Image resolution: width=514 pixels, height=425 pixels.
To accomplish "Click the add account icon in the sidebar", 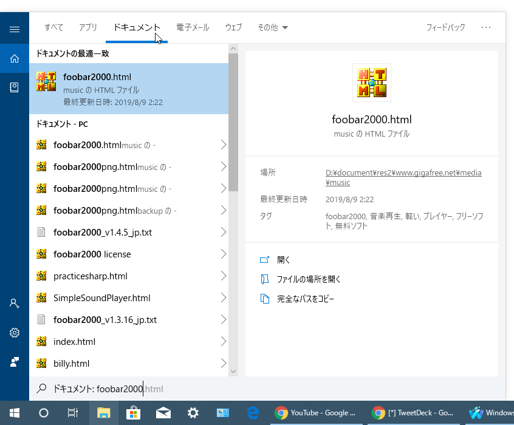I will (x=15, y=303).
